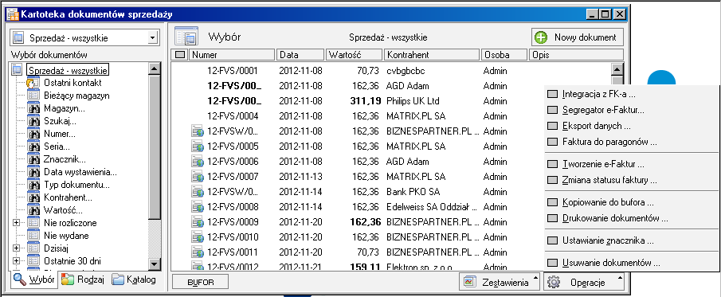Click the green plus icon on Nowy dokument
This screenshot has width=721, height=297.
click(x=541, y=37)
